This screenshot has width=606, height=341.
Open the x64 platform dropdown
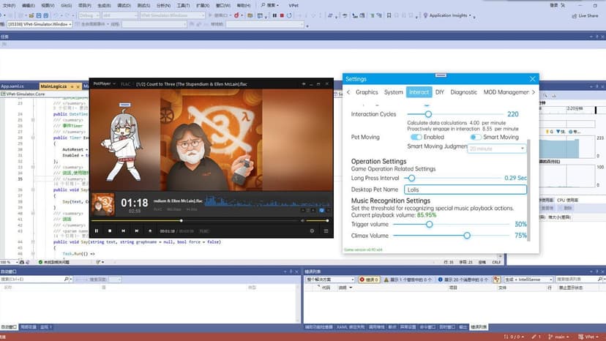[120, 15]
